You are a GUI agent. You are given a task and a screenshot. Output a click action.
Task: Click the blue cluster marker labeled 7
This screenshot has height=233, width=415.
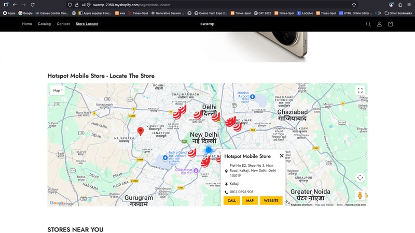[209, 150]
